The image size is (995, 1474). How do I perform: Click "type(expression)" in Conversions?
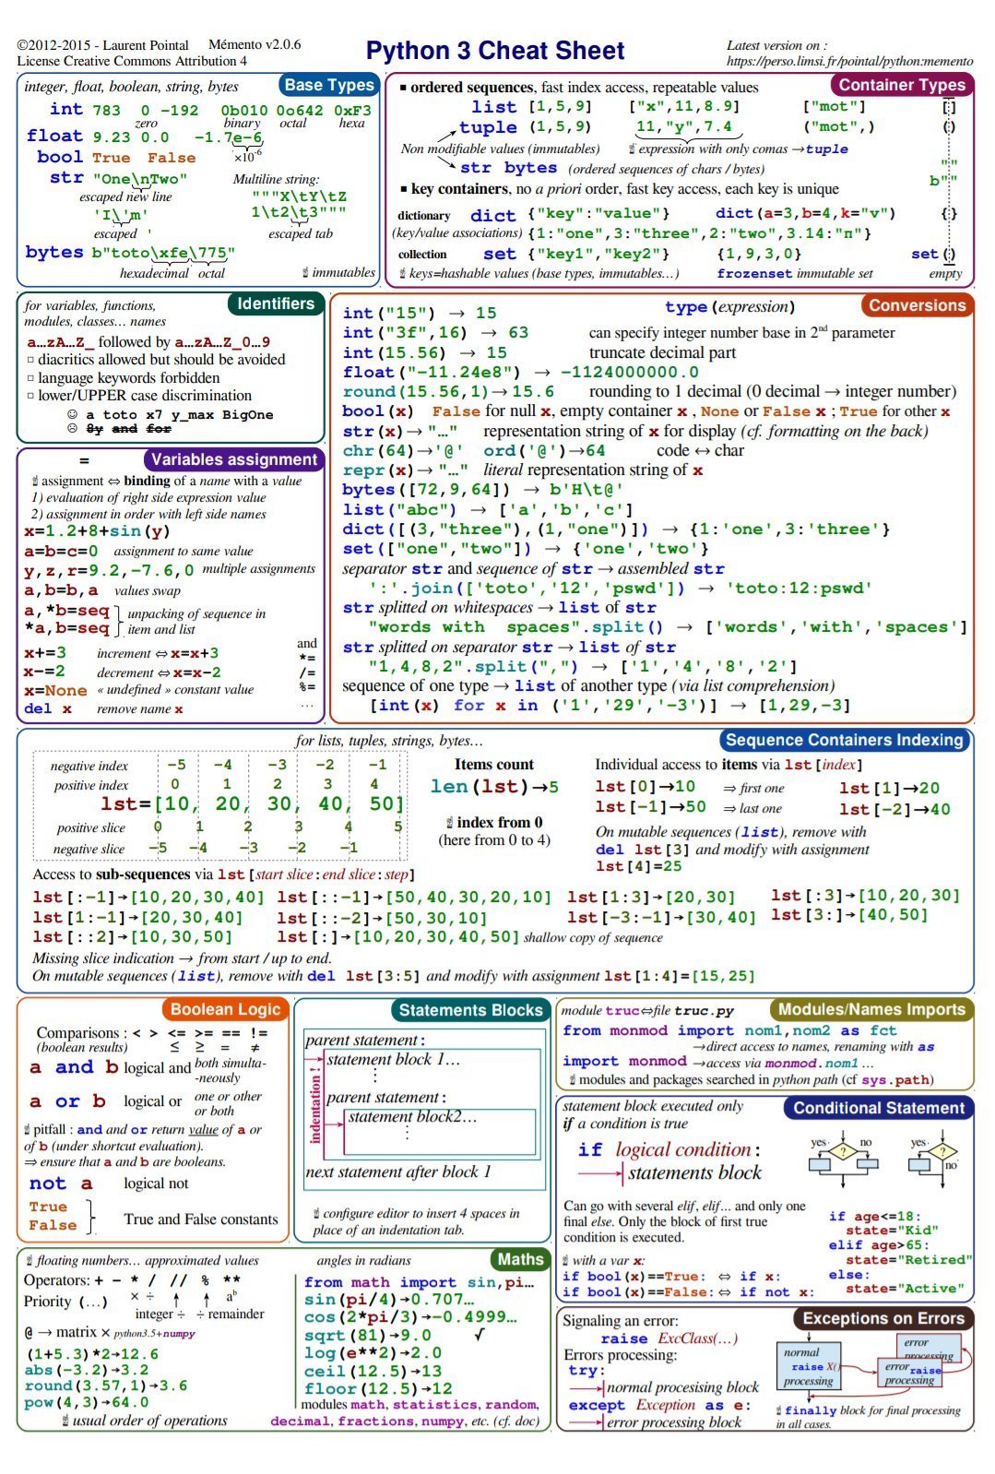[729, 307]
